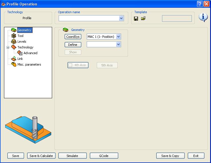Click the Technology toolpath icon in tree
This screenshot has width=211, height=163.
14,47
